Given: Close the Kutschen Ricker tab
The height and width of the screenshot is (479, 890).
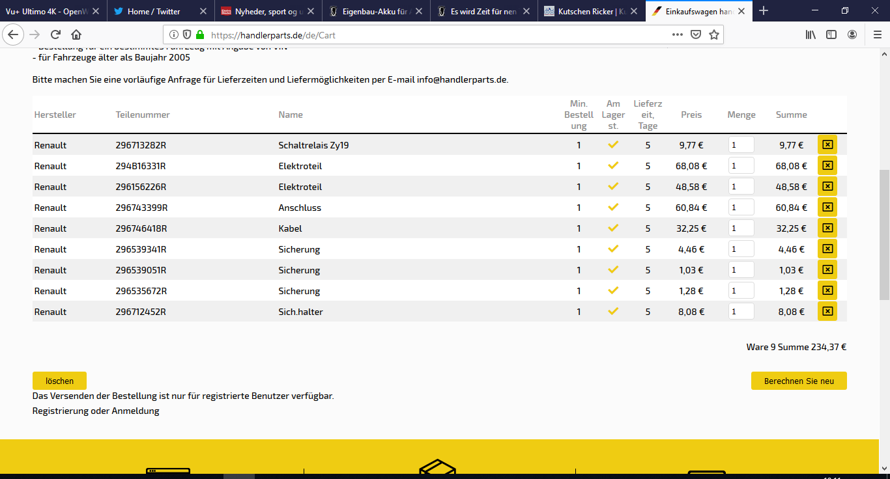Looking at the screenshot, I should click(x=635, y=11).
